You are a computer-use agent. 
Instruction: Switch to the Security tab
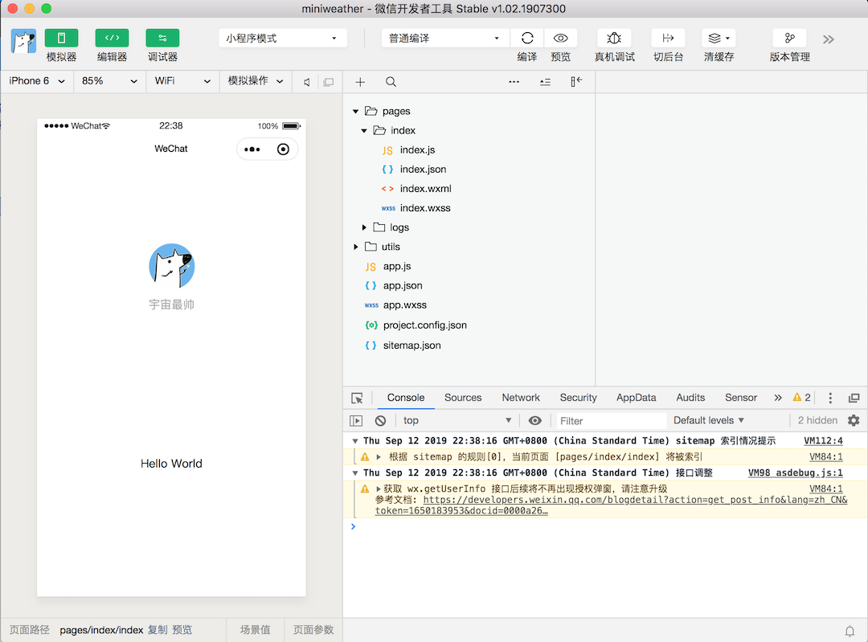click(x=578, y=398)
